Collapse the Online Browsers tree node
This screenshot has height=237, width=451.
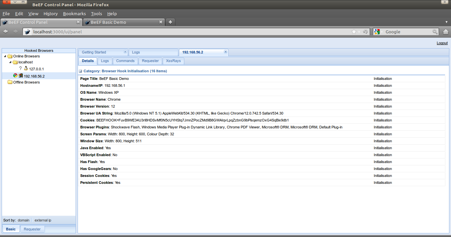(5, 56)
